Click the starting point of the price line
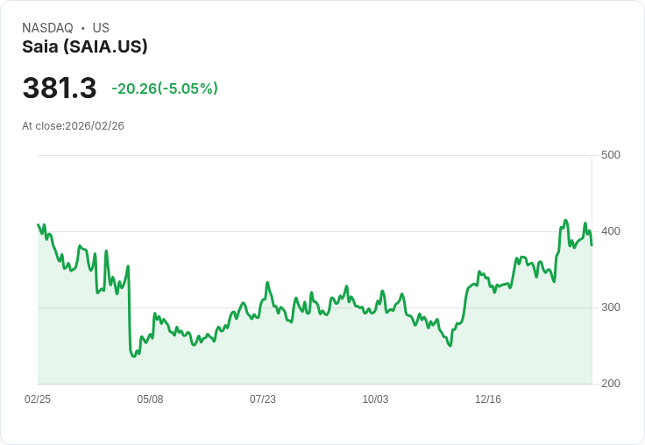The width and height of the screenshot is (645, 445). [x=39, y=225]
